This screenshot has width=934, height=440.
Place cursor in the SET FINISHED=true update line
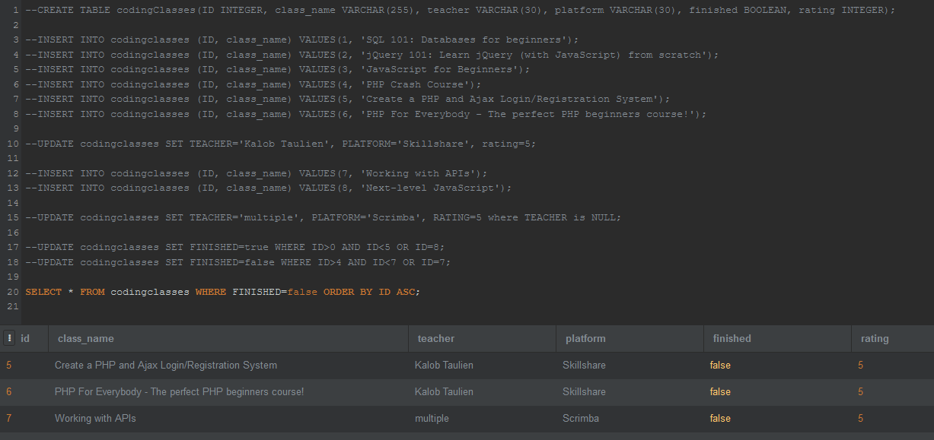pos(235,247)
